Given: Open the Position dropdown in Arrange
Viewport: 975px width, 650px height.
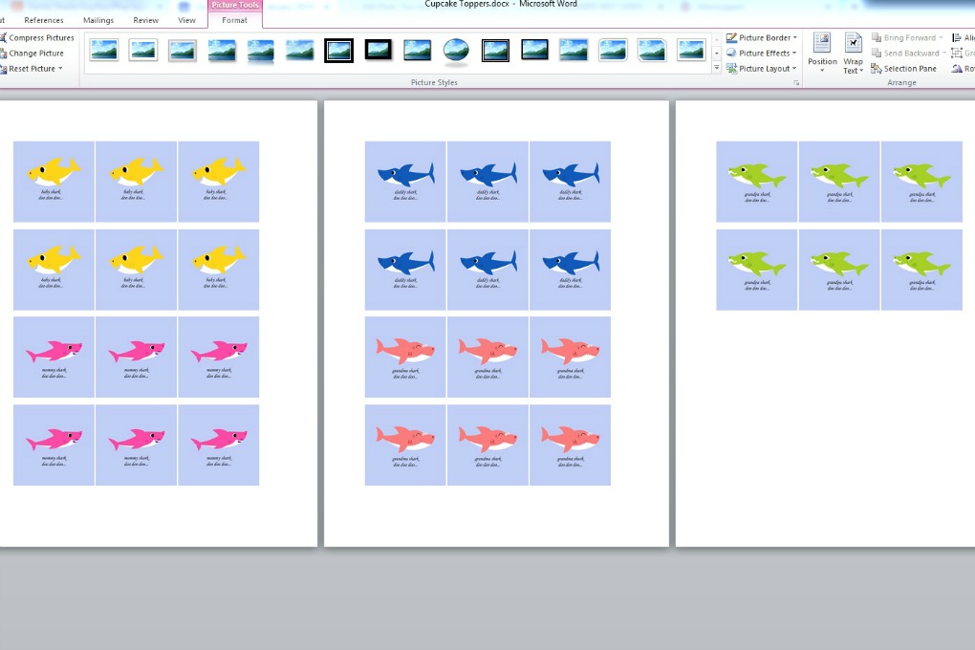Looking at the screenshot, I should (x=822, y=53).
